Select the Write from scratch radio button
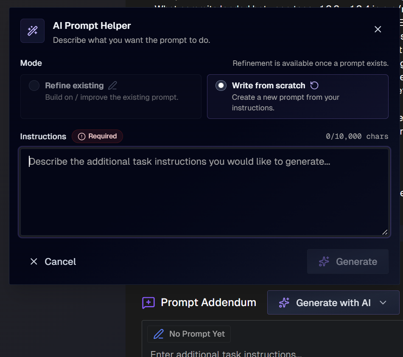The width and height of the screenshot is (403, 357). 221,85
